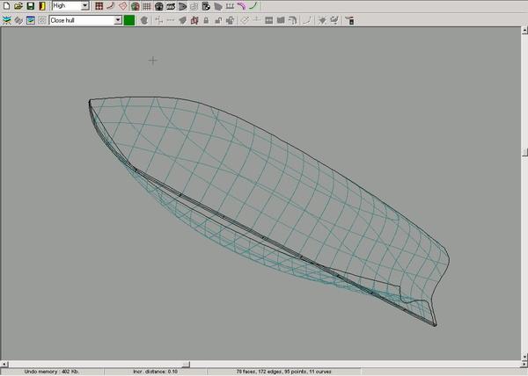
Task: Toggle the control net display icon
Action: coord(99,6)
